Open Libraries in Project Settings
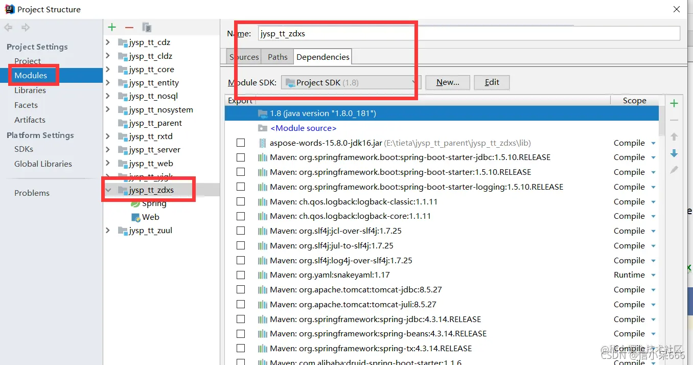Image resolution: width=693 pixels, height=365 pixels. click(30, 90)
